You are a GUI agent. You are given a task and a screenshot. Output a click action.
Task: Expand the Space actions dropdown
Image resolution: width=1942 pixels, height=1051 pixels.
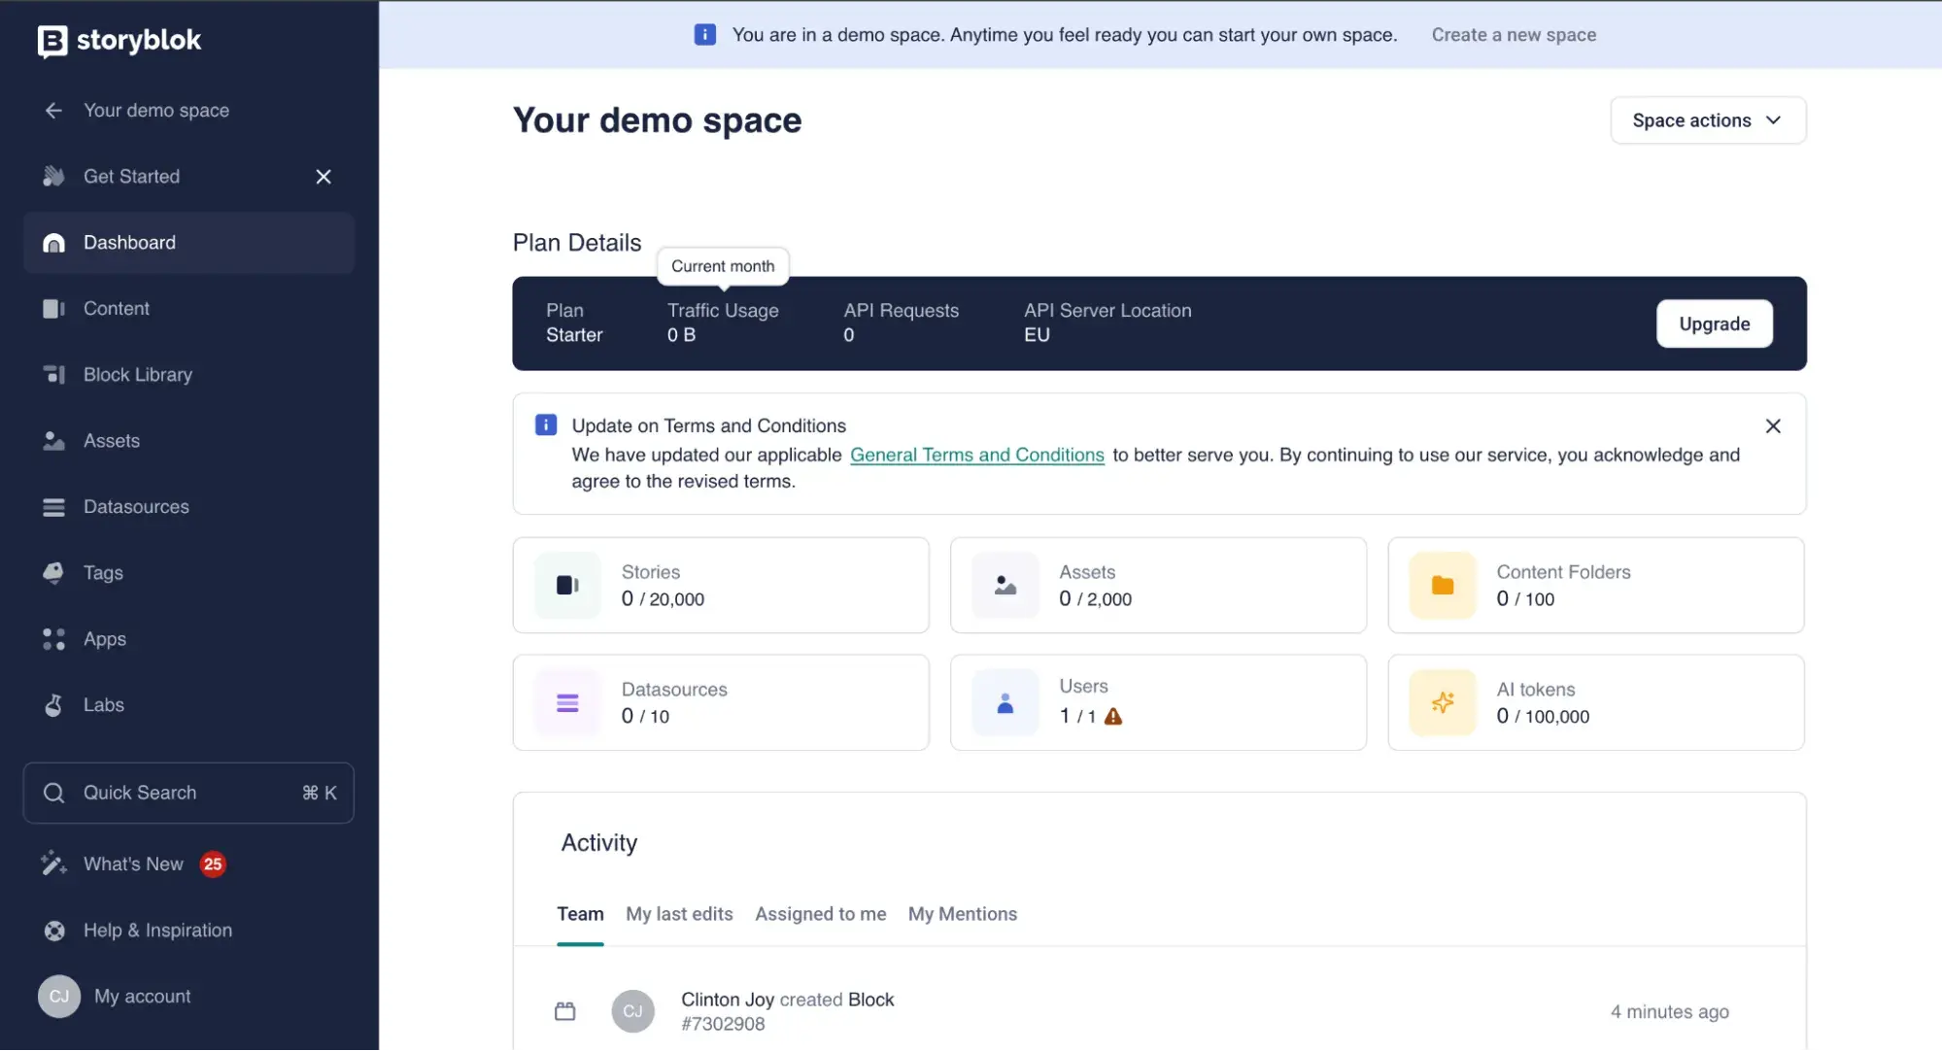pos(1707,120)
